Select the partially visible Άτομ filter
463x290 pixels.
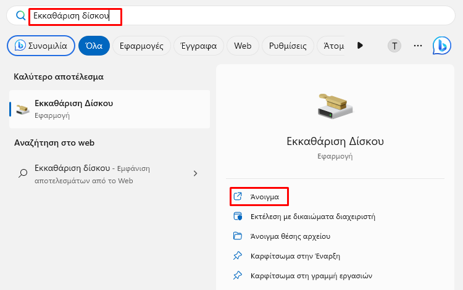(331, 46)
